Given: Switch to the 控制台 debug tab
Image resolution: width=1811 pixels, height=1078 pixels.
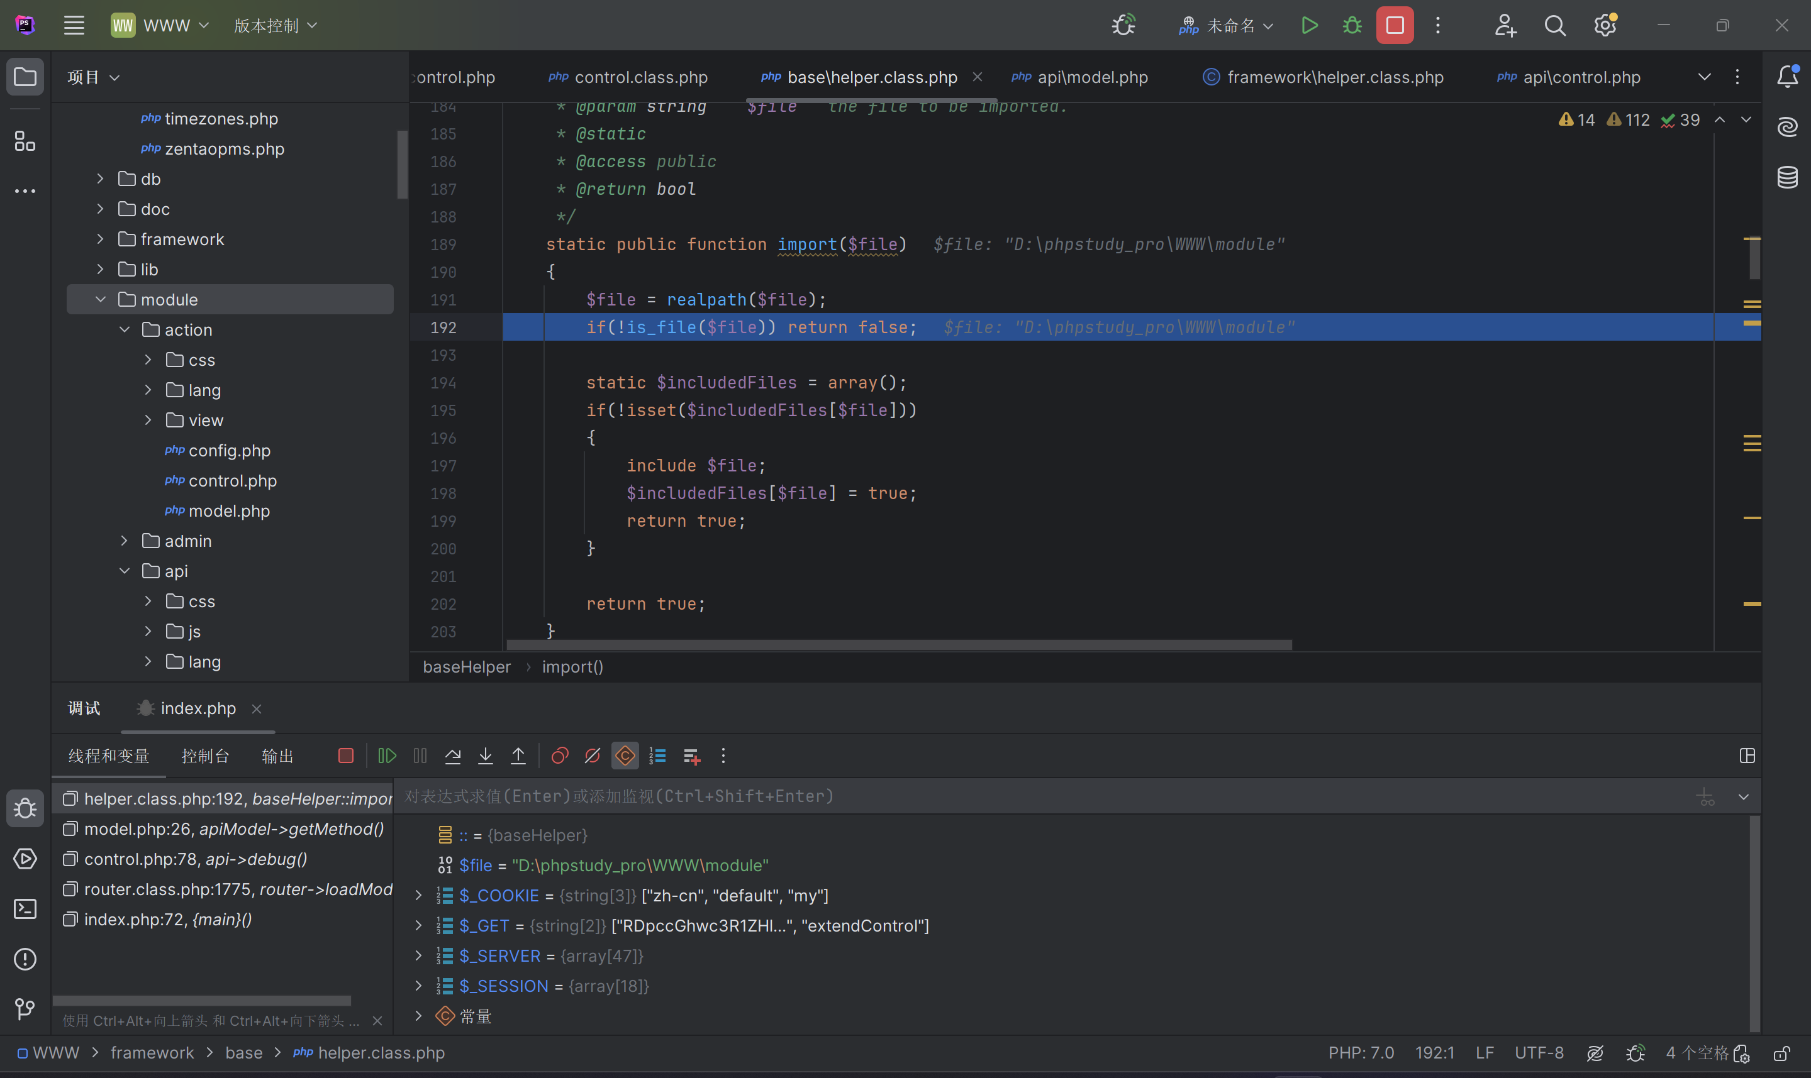Looking at the screenshot, I should point(205,756).
